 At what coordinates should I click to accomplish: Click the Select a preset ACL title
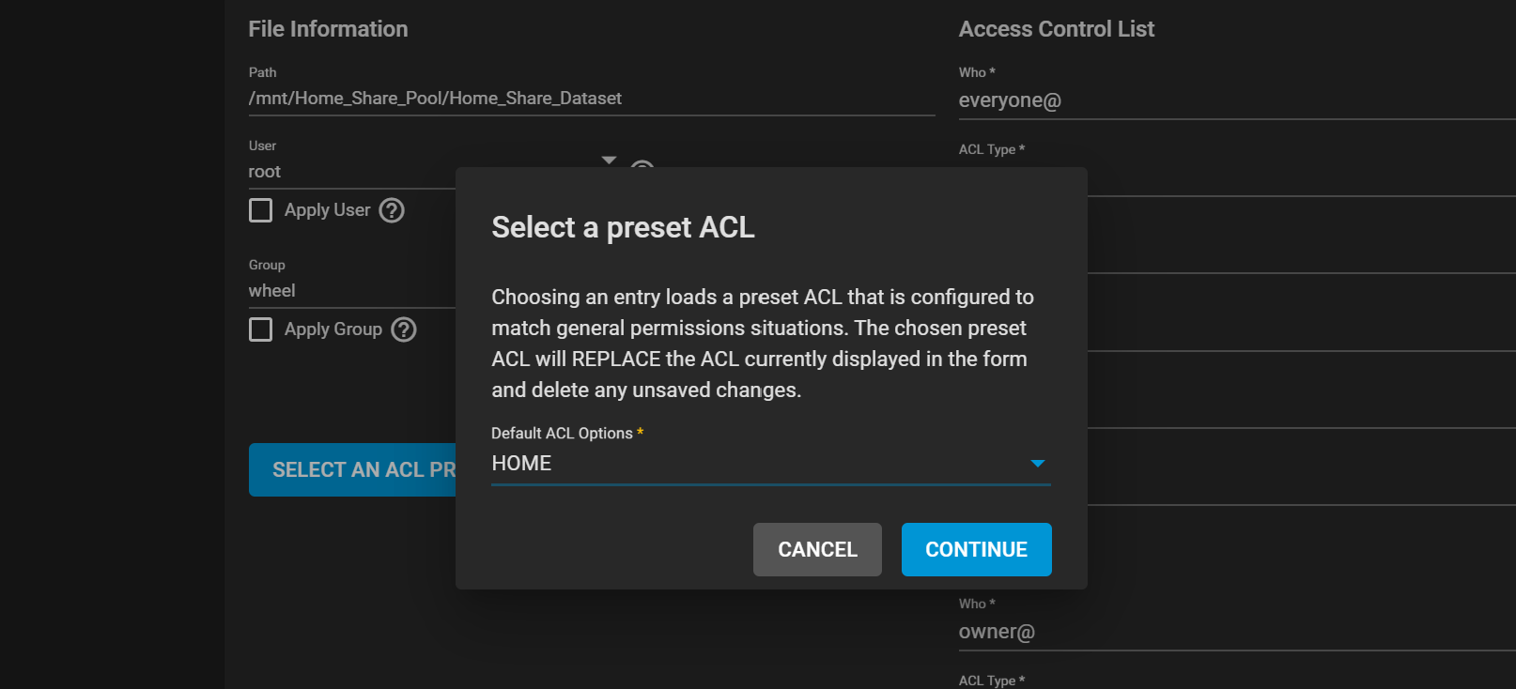click(x=623, y=227)
